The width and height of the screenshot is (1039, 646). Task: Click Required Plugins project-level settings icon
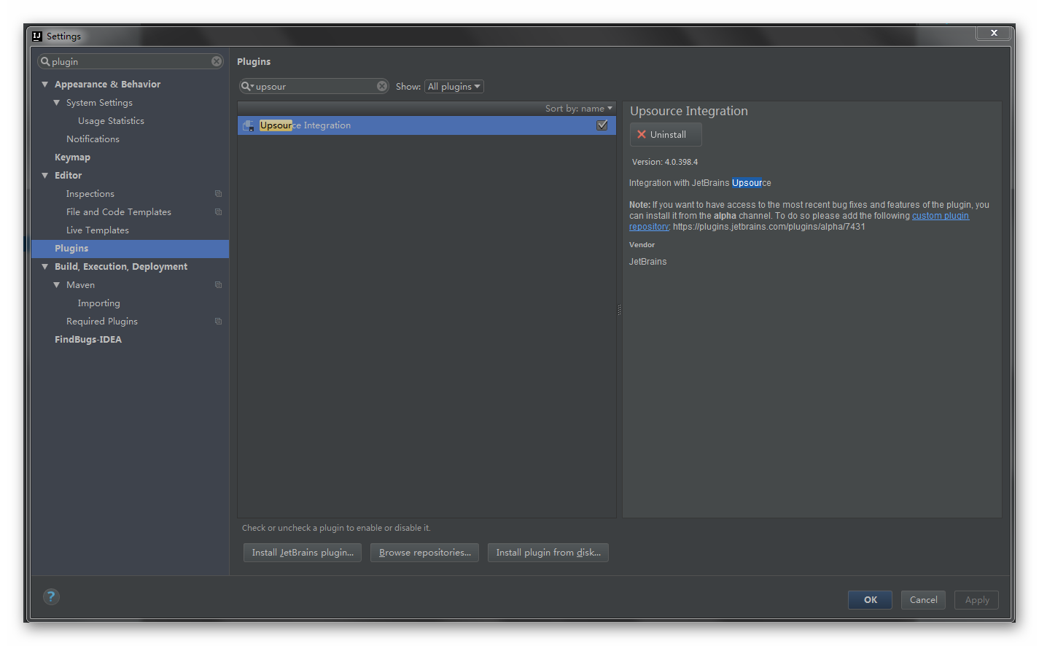(x=218, y=322)
